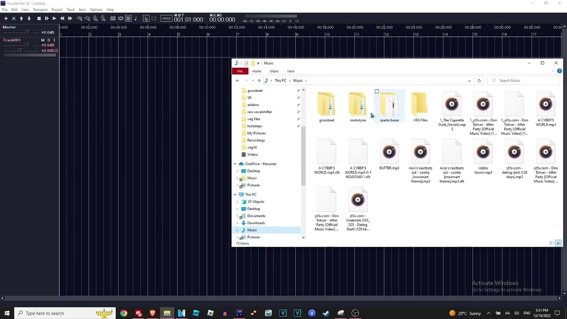Open the Transport menu
Screen dimensions: 567x319
click(40, 10)
